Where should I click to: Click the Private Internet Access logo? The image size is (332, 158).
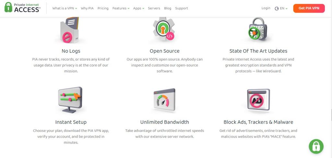point(22,8)
